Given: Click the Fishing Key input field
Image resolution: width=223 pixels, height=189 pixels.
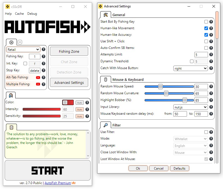Looking at the screenshot, I should (35, 57).
